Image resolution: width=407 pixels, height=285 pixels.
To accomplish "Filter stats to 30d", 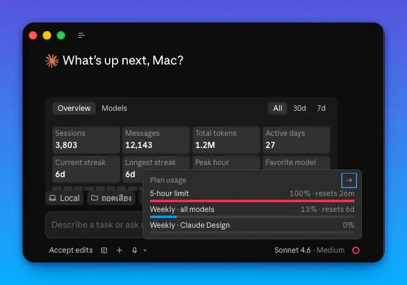I will pos(300,108).
